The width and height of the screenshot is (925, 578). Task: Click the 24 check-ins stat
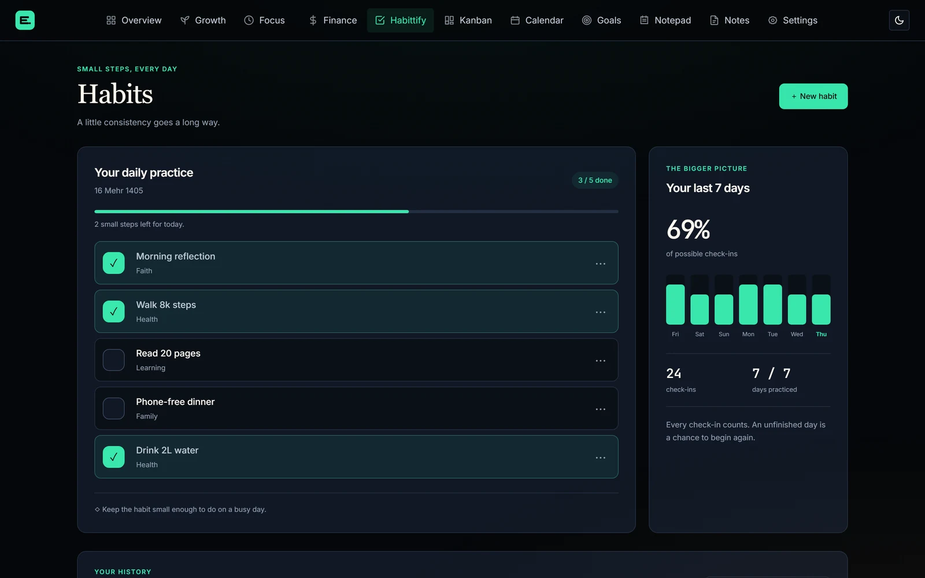(681, 380)
